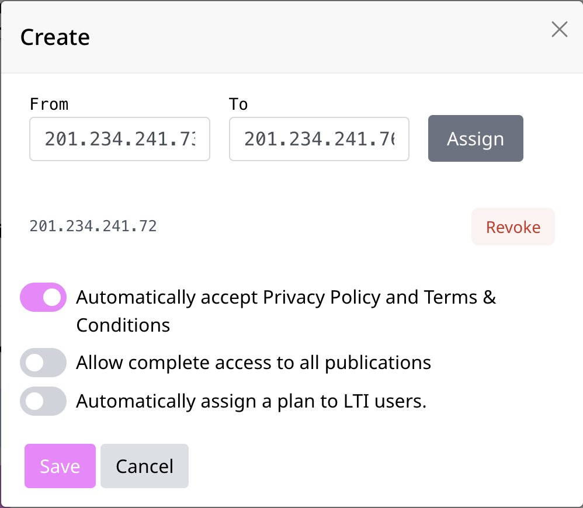This screenshot has width=583, height=508.
Task: Click the 'Automatically accept Privacy Policy' label
Action: (286, 311)
